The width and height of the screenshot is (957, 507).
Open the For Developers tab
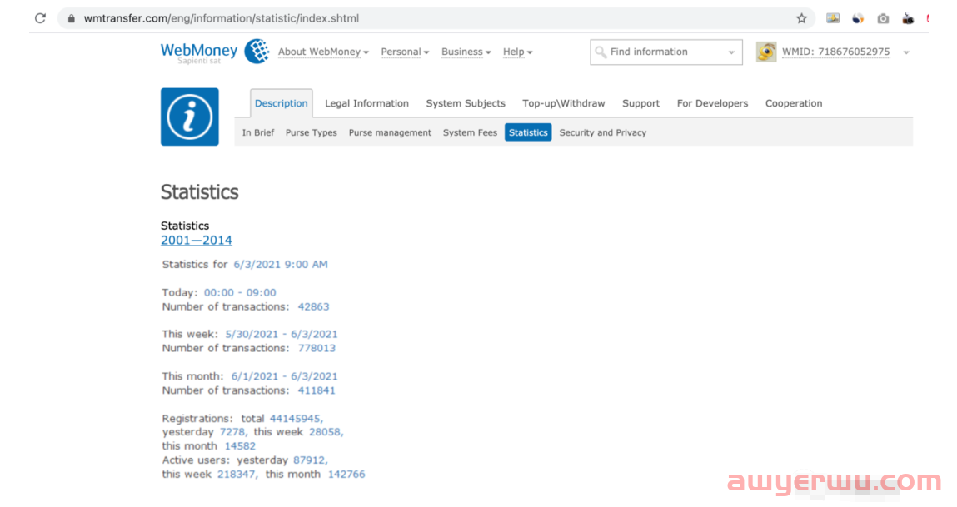tap(712, 103)
